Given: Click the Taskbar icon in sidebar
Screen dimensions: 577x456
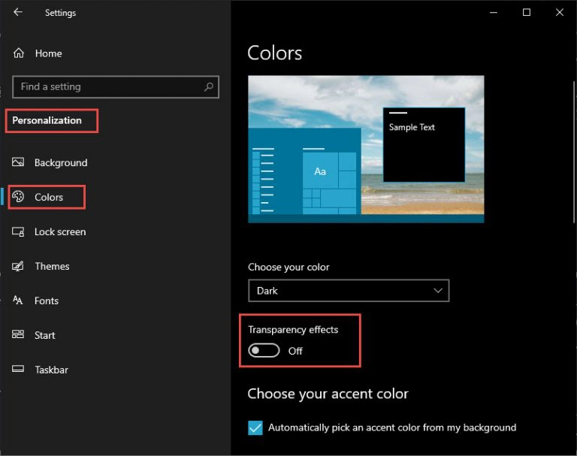Looking at the screenshot, I should [x=18, y=369].
